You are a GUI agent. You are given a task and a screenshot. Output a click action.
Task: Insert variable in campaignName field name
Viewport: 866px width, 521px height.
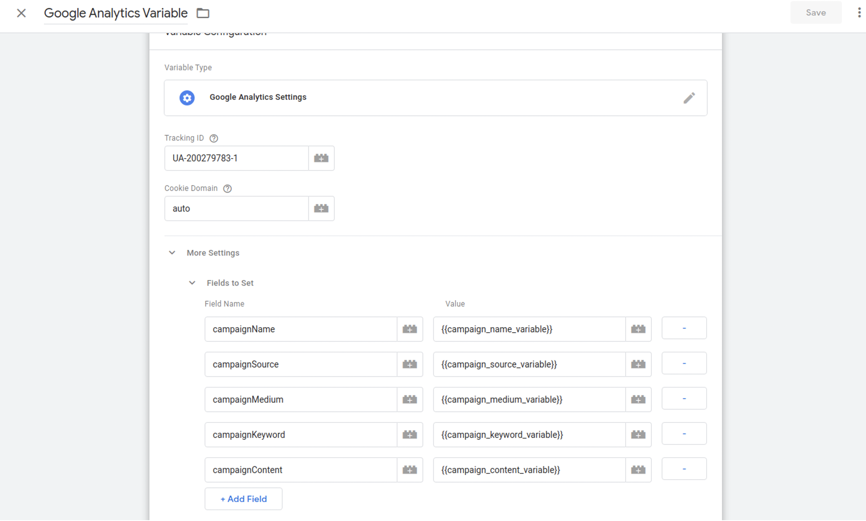pyautogui.click(x=410, y=329)
